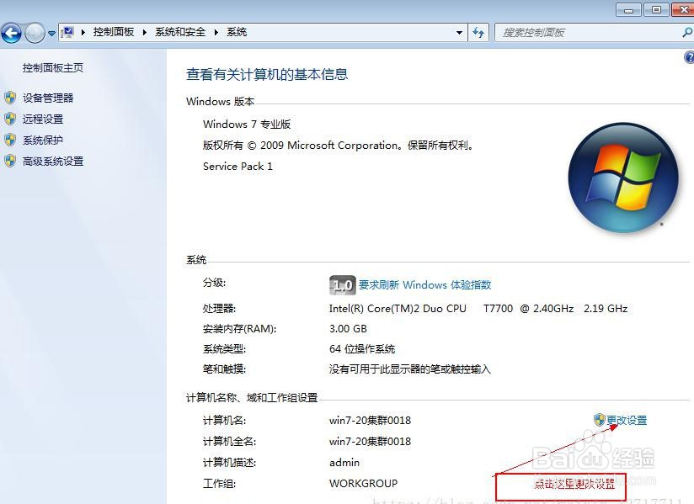Screen dimensions: 694x504
Task: Click the shield icon next to 更改设置
Action: point(598,419)
